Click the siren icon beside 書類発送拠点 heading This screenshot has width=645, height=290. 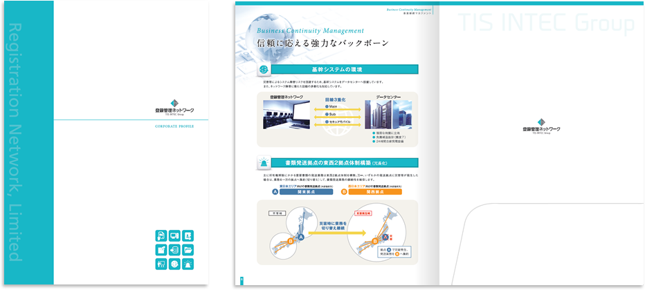click(263, 163)
